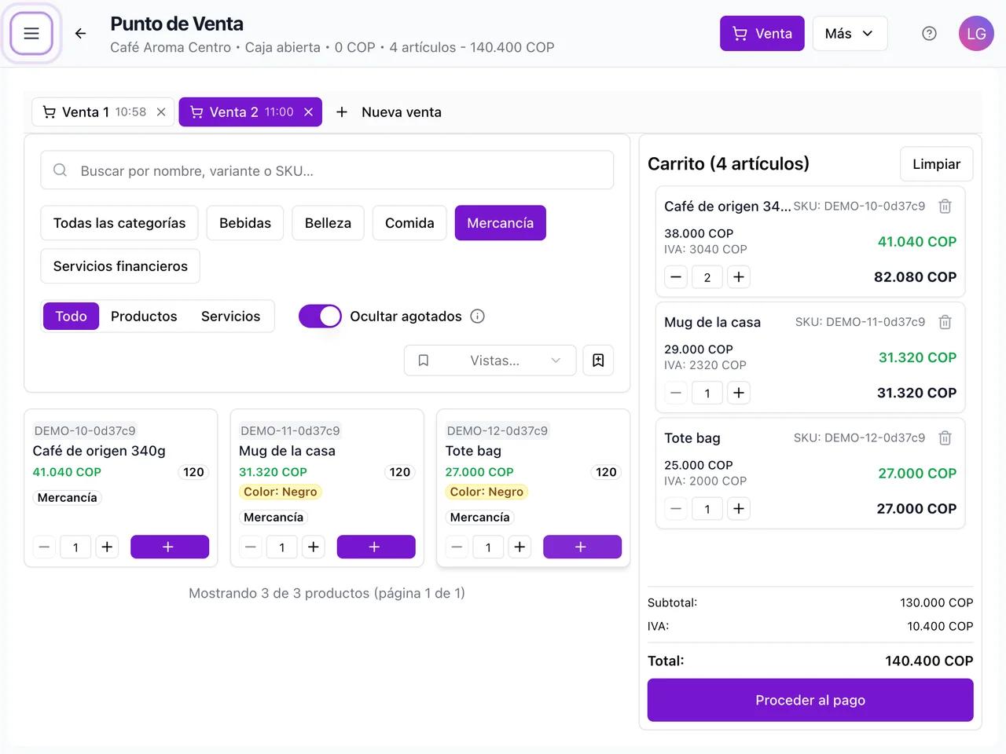Remove Tote bag with trash icon
Image resolution: width=1006 pixels, height=754 pixels.
click(945, 438)
